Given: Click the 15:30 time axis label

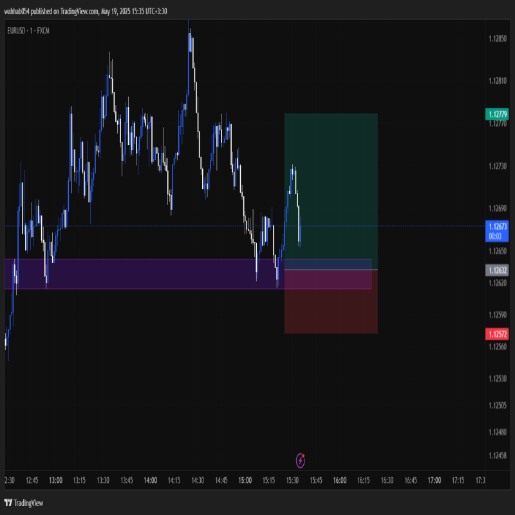Looking at the screenshot, I should (x=292, y=480).
